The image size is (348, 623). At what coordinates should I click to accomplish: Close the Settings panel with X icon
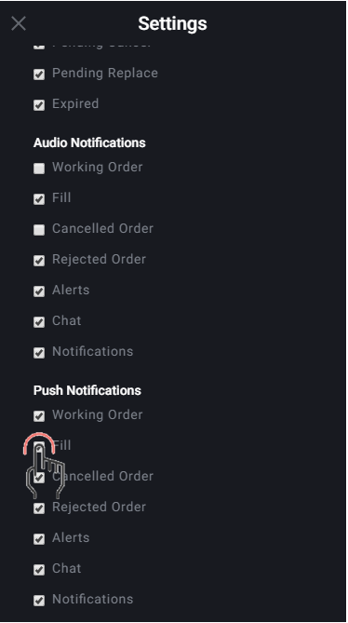pyautogui.click(x=19, y=23)
